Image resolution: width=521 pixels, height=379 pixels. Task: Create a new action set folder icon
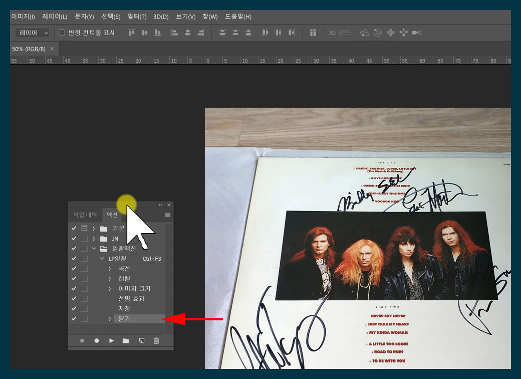pyautogui.click(x=126, y=341)
